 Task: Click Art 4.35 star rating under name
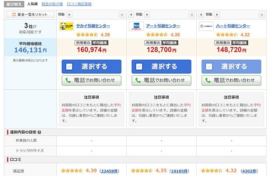(x=163, y=35)
